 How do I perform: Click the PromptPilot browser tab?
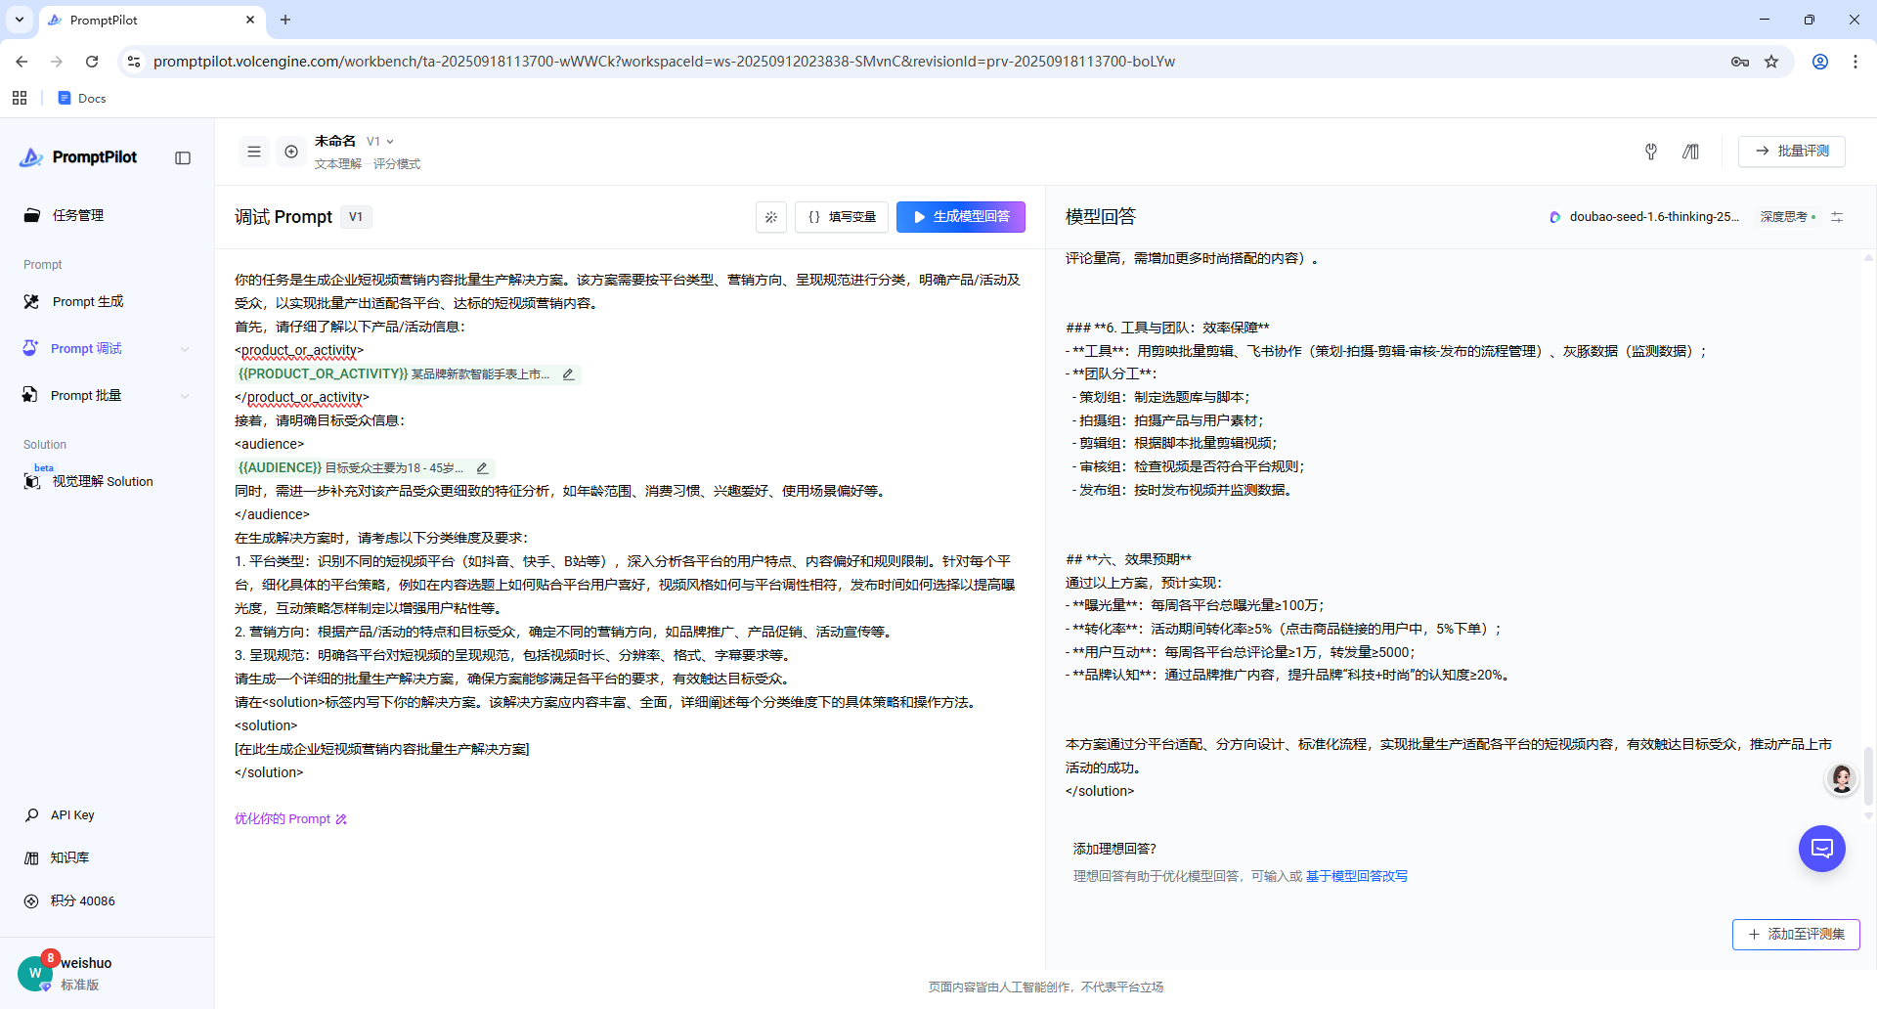pos(152,20)
